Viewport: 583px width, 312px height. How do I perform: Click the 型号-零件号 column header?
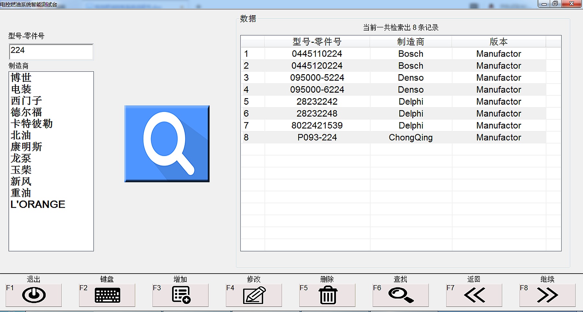tap(317, 41)
